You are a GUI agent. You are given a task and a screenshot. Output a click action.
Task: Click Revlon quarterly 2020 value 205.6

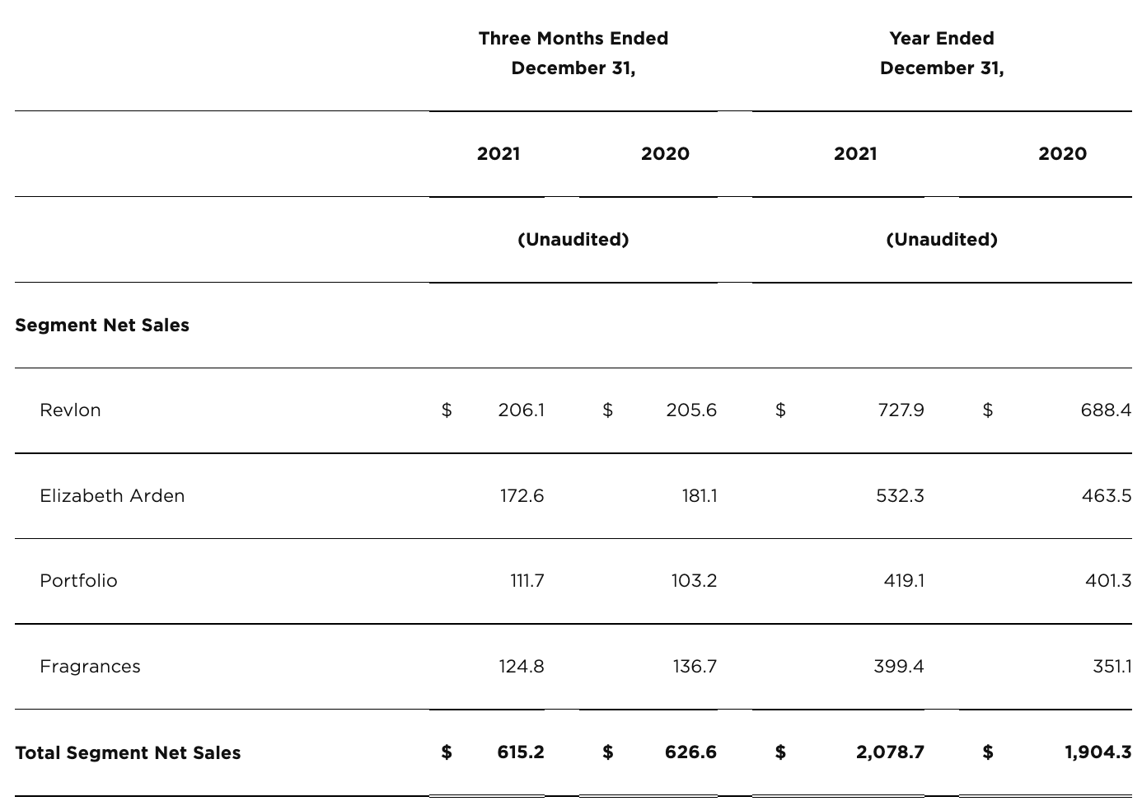click(x=691, y=410)
